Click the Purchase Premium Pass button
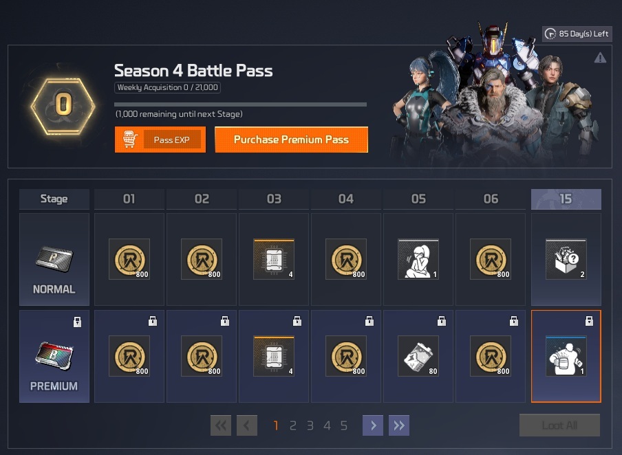622x455 pixels. [x=292, y=140]
